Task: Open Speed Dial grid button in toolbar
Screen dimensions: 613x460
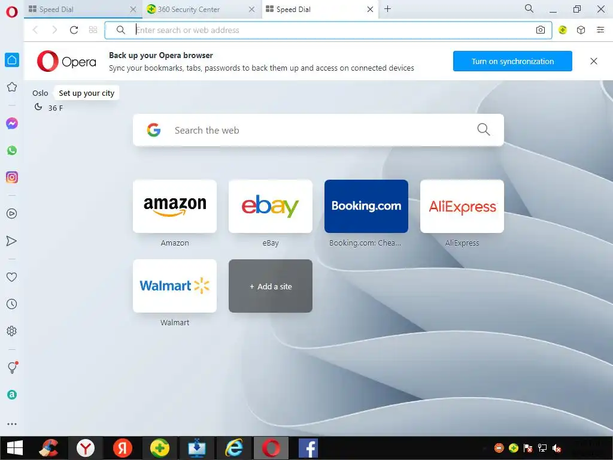Action: [x=93, y=30]
